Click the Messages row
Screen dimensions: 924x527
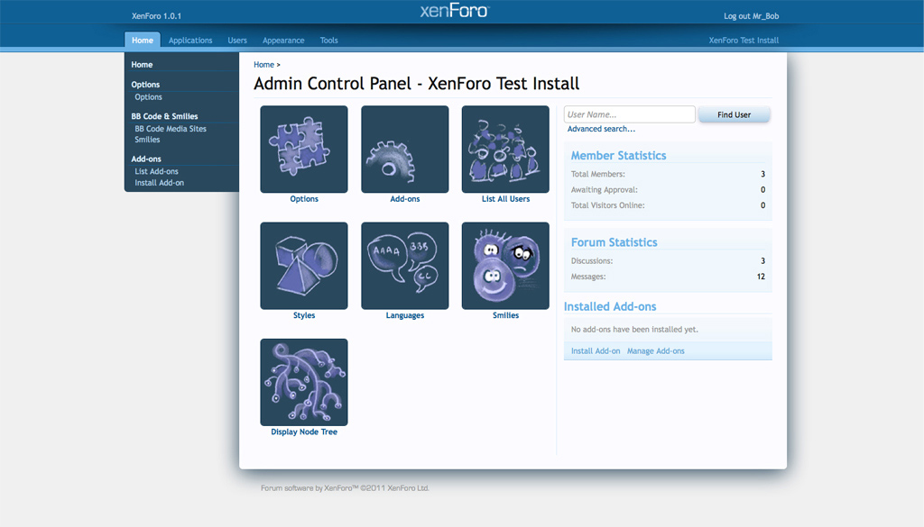pyautogui.click(x=668, y=277)
